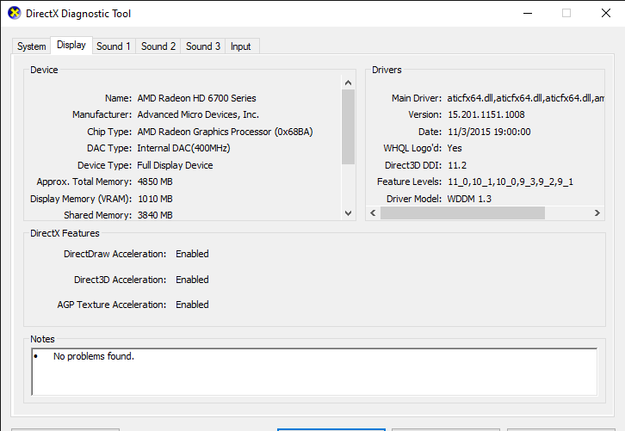
Task: Click chip type 'AMD Radeon Graphics Processor (0x68BA)'
Action: click(x=225, y=132)
